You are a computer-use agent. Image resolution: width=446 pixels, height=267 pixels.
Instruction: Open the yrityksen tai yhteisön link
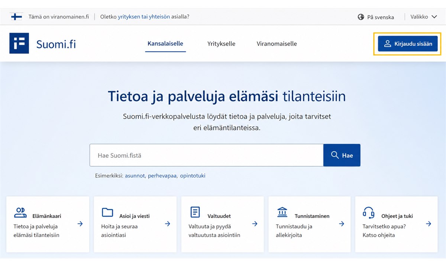pyautogui.click(x=144, y=17)
